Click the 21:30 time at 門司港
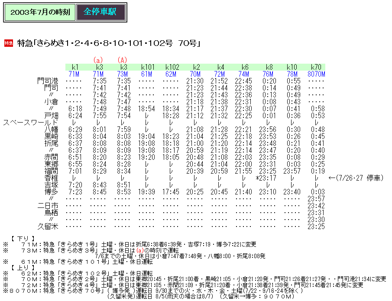This screenshot has height=301, width=392. coord(195,81)
